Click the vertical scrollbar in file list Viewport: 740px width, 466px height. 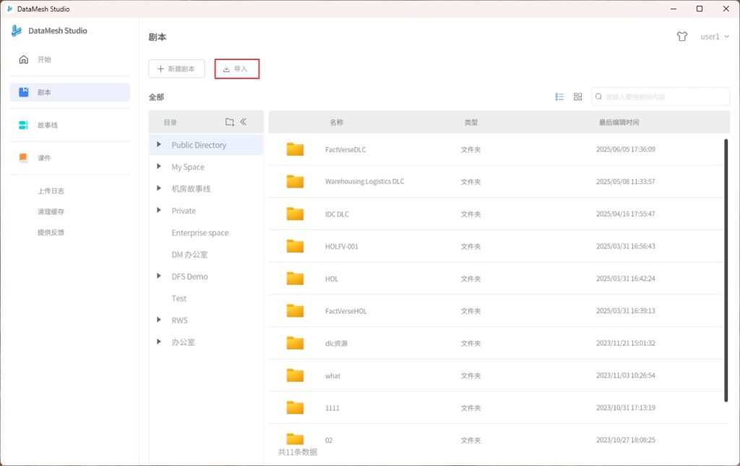point(726,271)
